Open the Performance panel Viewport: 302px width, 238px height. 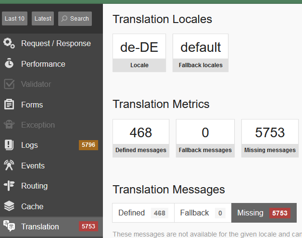coord(51,64)
